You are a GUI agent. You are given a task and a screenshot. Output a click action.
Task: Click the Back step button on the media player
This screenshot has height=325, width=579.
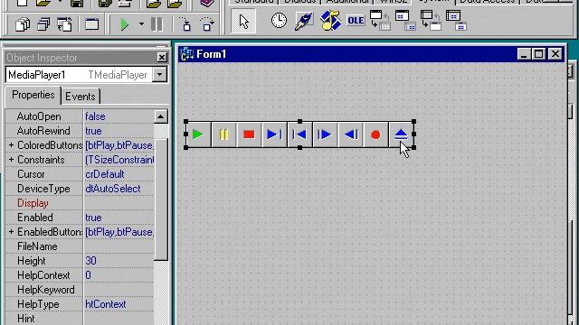pyautogui.click(x=350, y=135)
